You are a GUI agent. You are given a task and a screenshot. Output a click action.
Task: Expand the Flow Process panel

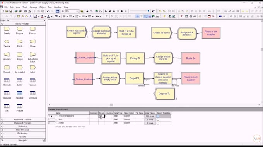point(23,130)
